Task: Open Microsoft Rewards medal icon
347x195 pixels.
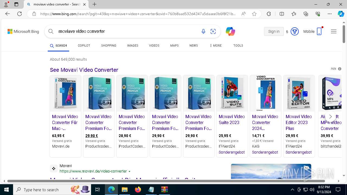Action: pos(295,31)
